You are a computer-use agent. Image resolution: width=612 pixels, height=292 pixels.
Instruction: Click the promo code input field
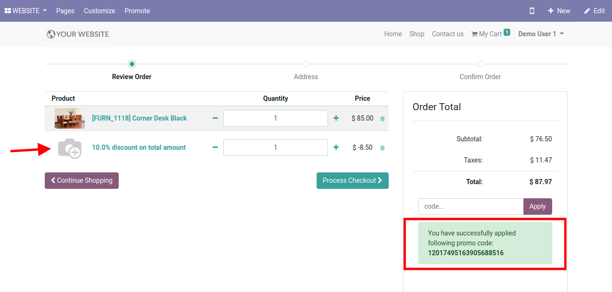[x=471, y=206]
